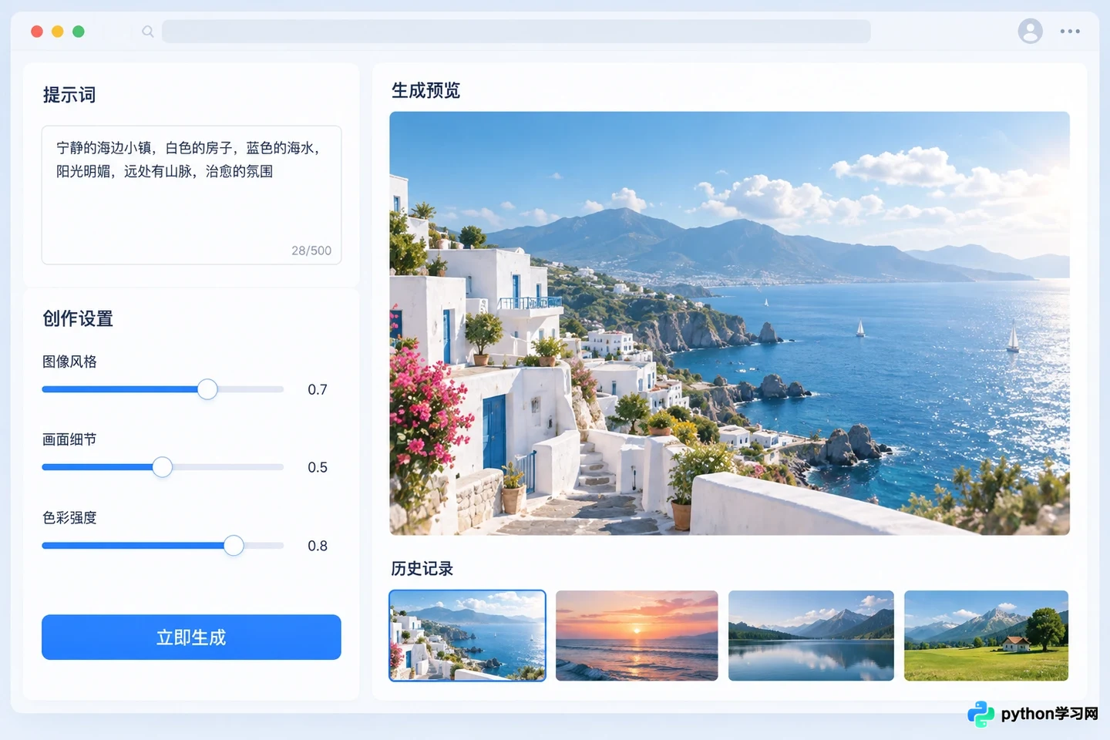
Task: Select the seaside town history thumbnail
Action: 467,635
